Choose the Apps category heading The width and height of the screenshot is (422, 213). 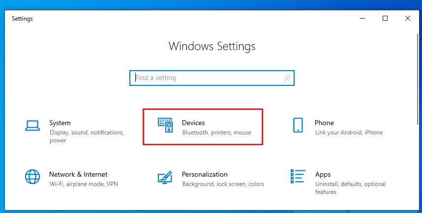pos(323,175)
